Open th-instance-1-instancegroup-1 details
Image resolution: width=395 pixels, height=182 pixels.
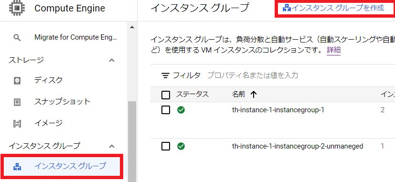click(278, 110)
